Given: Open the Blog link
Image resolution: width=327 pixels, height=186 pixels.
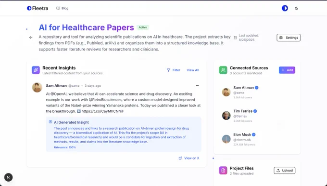Looking at the screenshot, I should click(x=63, y=8).
